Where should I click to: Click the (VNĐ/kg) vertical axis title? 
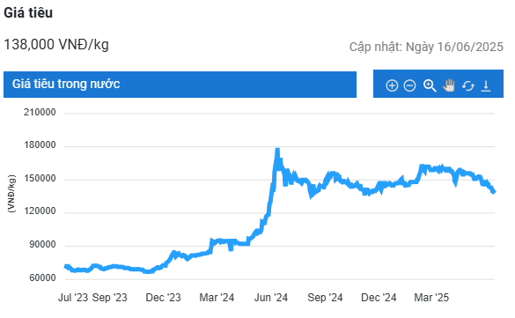11,194
